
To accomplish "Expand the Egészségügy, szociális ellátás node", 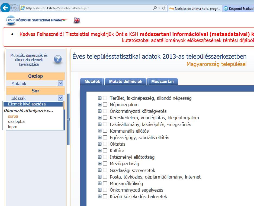I will pos(100,138).
